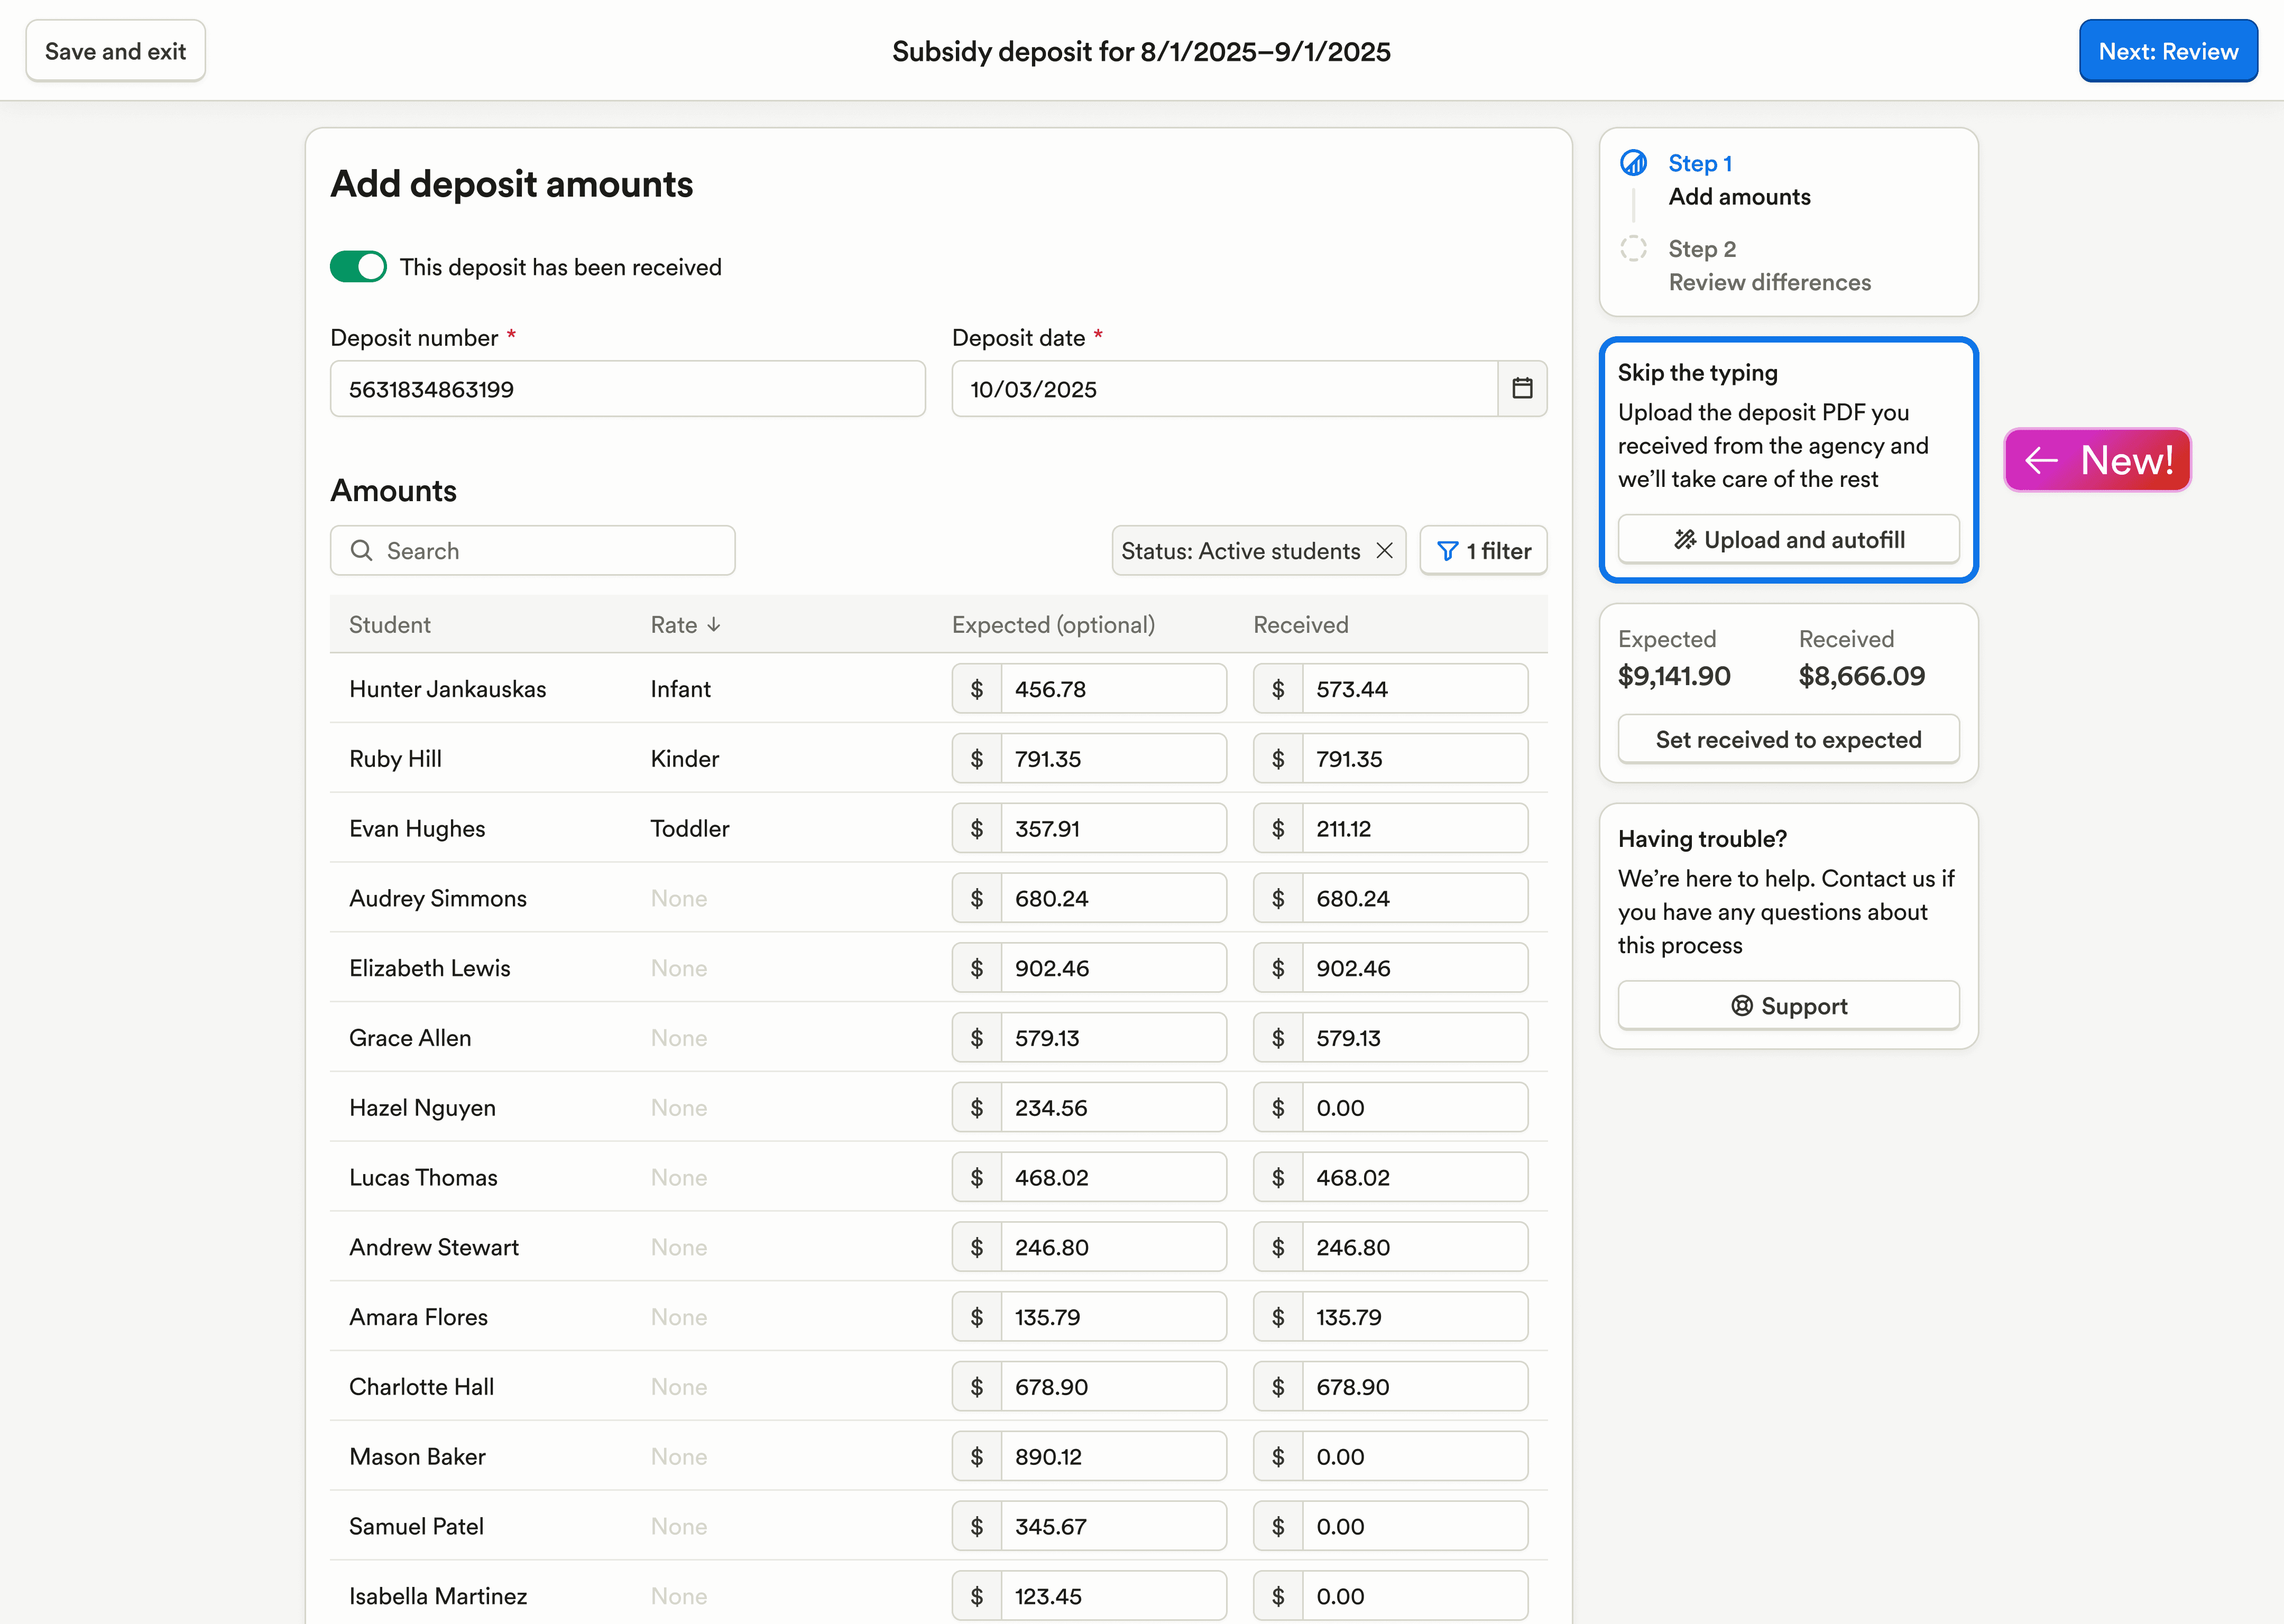Click the arrow on the New! badge
Viewport: 2284px width, 1624px height.
click(x=2041, y=460)
